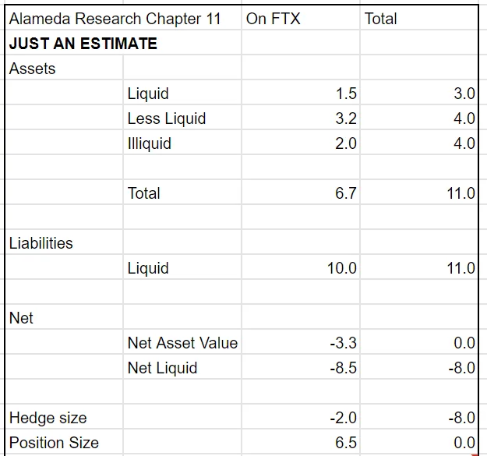The height and width of the screenshot is (456, 487).
Task: Select the 6.7 total assets On FTX cell
Action: tap(346, 193)
